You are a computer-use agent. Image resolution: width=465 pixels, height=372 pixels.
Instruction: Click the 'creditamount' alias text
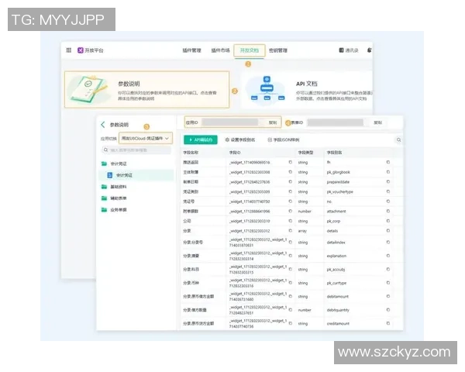coord(338,324)
